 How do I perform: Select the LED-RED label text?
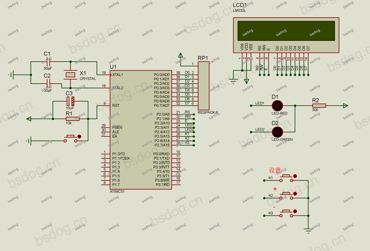pyautogui.click(x=280, y=113)
